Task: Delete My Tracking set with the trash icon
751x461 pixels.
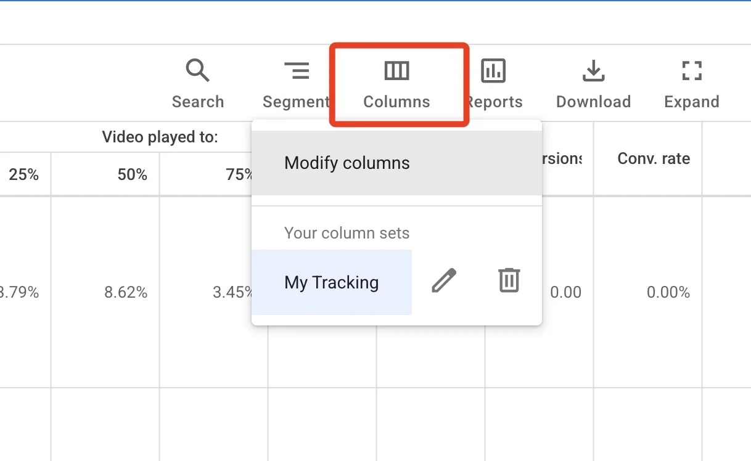Action: click(x=509, y=280)
